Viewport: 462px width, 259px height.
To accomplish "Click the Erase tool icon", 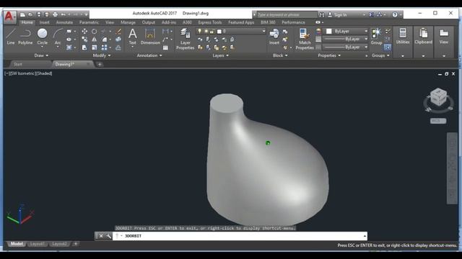I will click(x=118, y=32).
